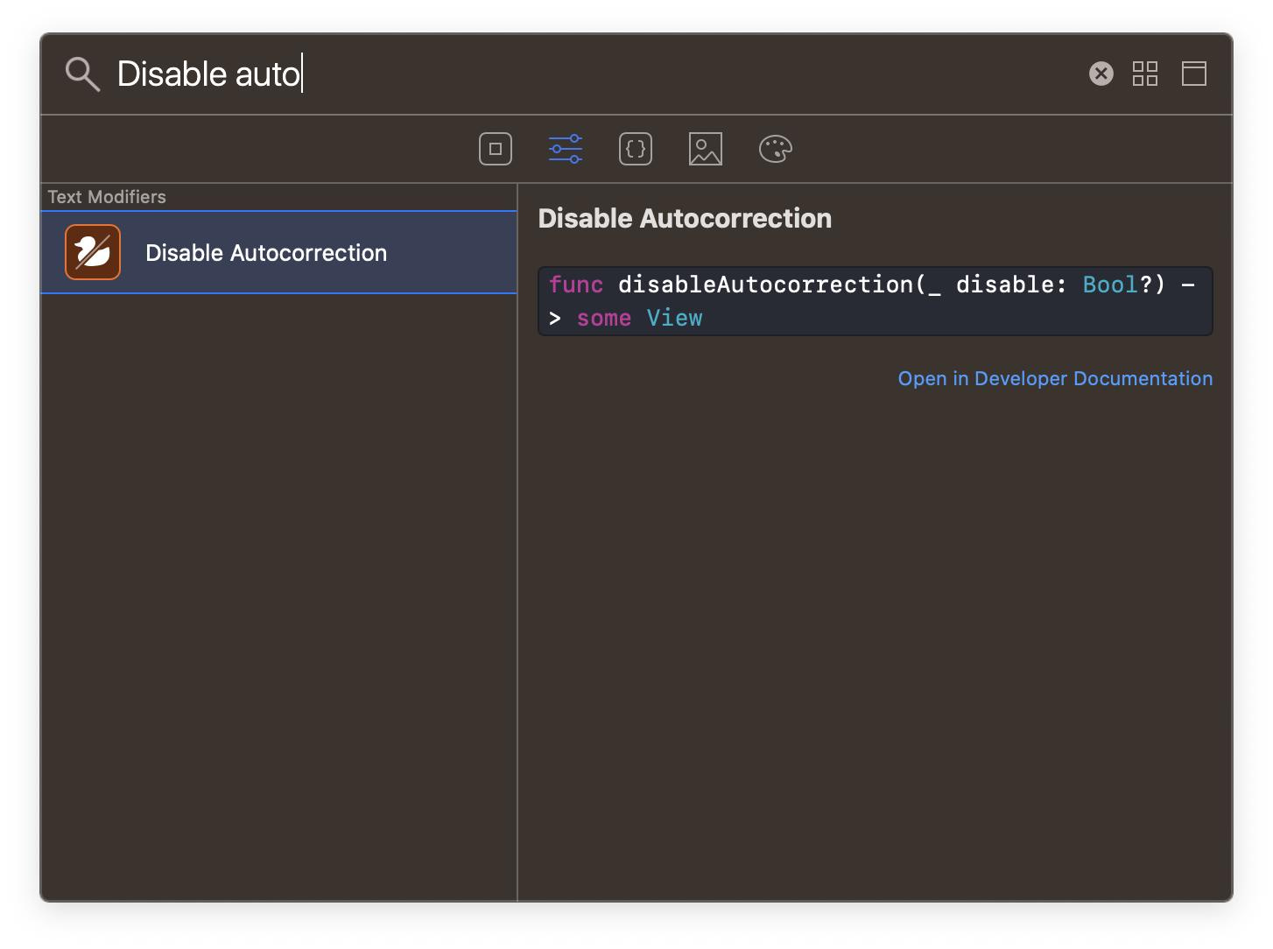Toggle the details panel layout button

coord(1194,74)
